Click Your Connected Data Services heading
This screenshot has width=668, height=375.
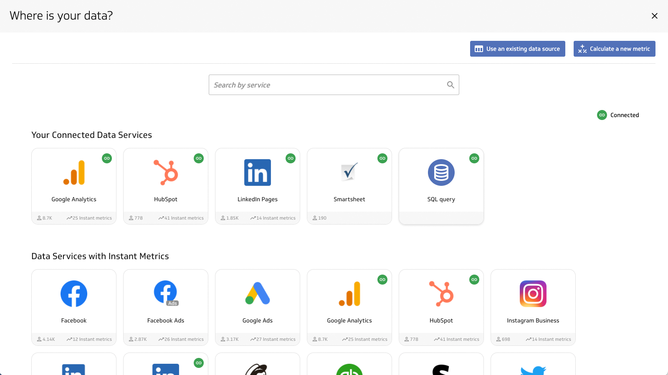click(92, 135)
